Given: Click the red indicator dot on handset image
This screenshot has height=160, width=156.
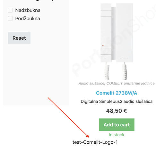Looking at the screenshot, I should pyautogui.click(x=103, y=45).
